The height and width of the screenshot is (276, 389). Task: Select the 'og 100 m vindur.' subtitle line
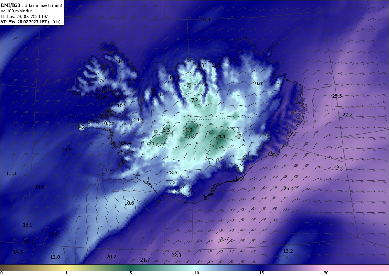point(17,11)
